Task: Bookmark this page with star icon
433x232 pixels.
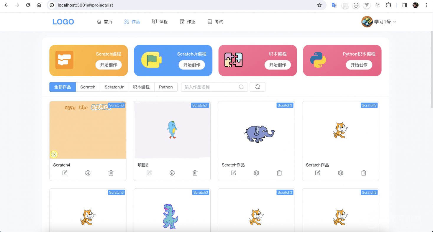Action: [319, 5]
